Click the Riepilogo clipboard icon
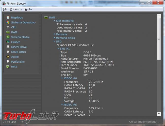165x126 pixels. [8, 17]
